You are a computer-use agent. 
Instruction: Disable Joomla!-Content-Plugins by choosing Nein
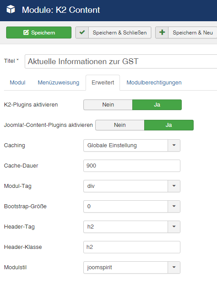(120, 125)
